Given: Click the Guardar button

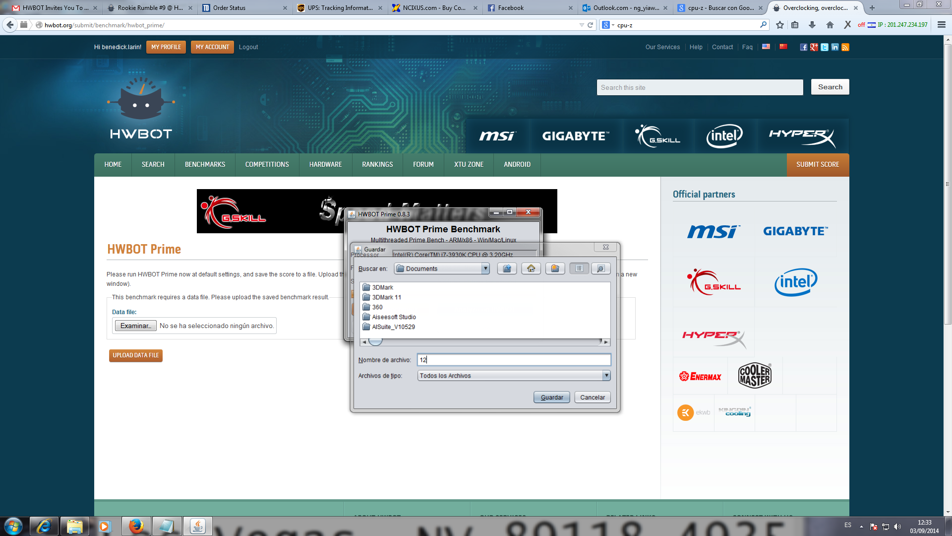Looking at the screenshot, I should 551,398.
